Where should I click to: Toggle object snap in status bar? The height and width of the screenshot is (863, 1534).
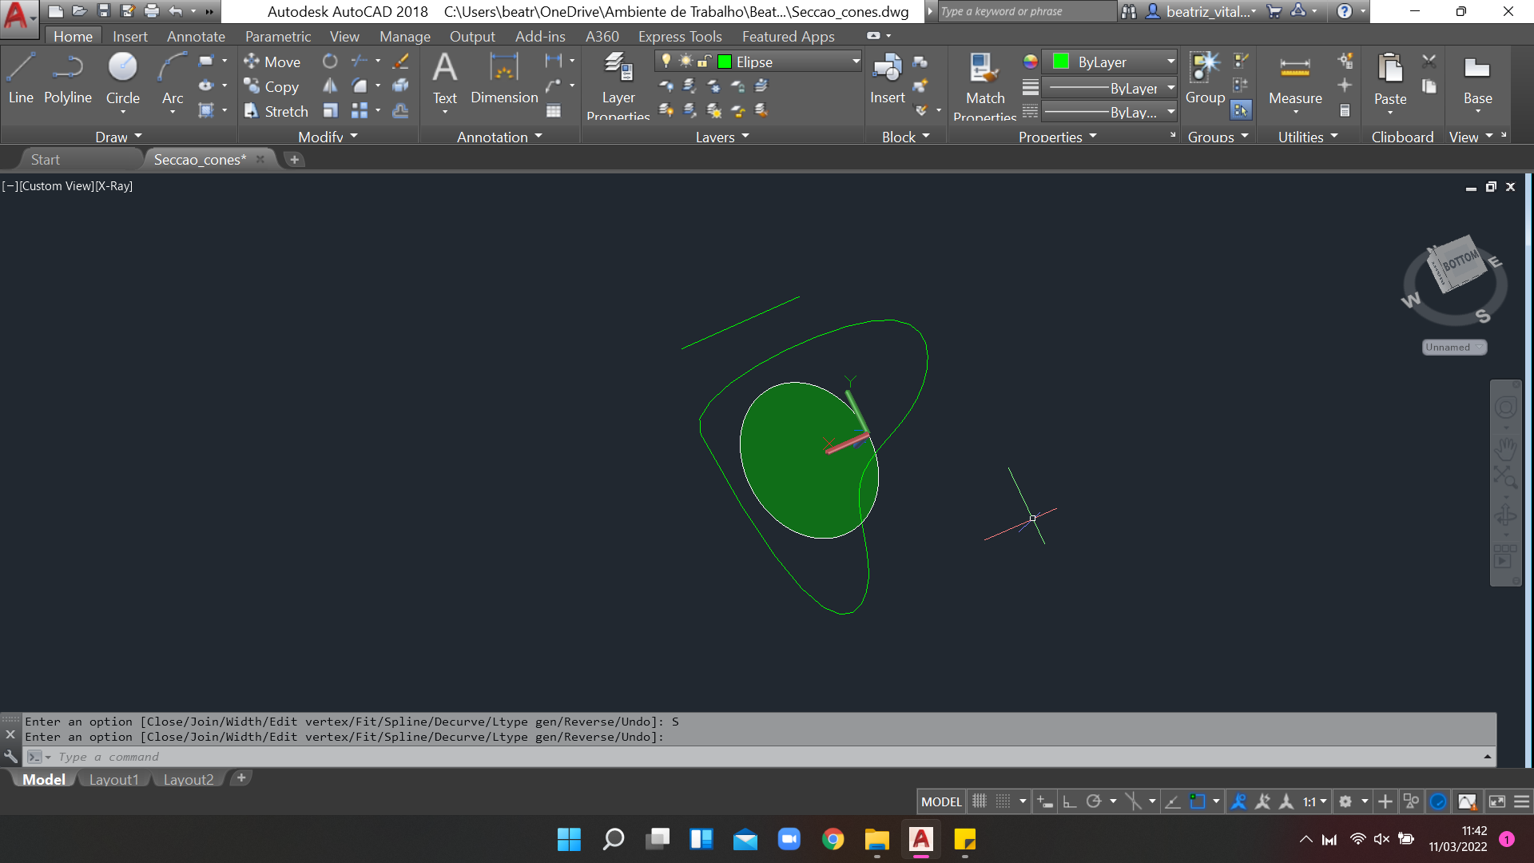coord(1198,801)
